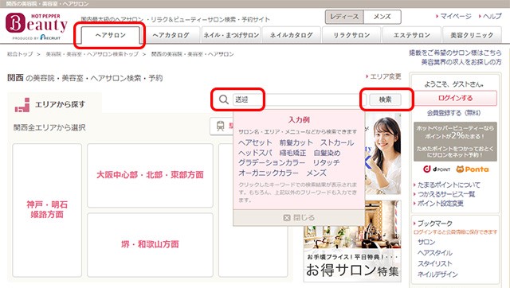Click the 会員登録する (無料) link
This screenshot has height=288, width=510.
pos(453,113)
